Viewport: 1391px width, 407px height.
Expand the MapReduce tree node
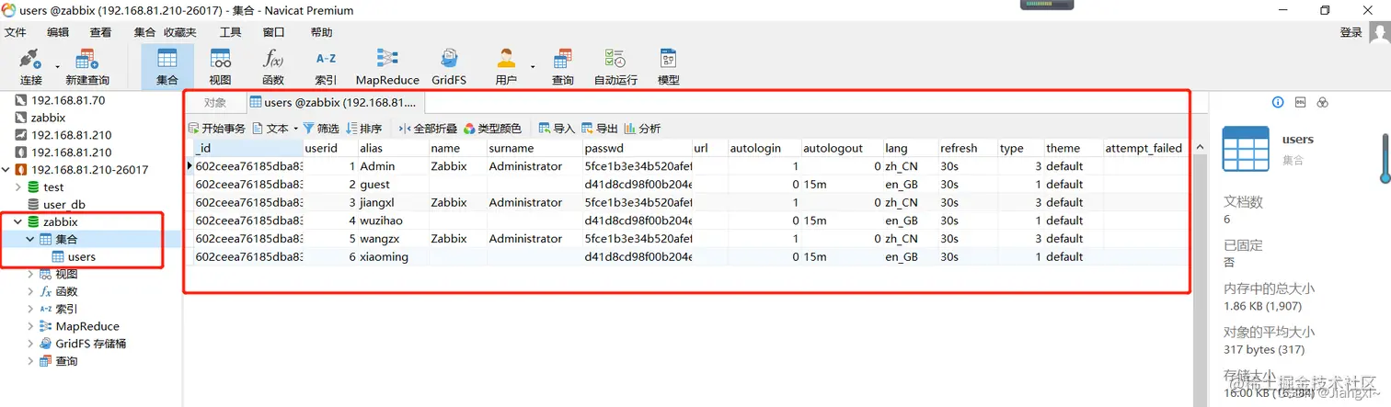coord(30,326)
